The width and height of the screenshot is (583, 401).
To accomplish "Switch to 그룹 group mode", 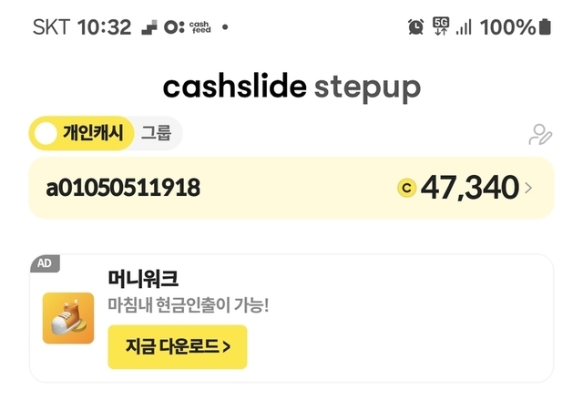I will [x=156, y=134].
